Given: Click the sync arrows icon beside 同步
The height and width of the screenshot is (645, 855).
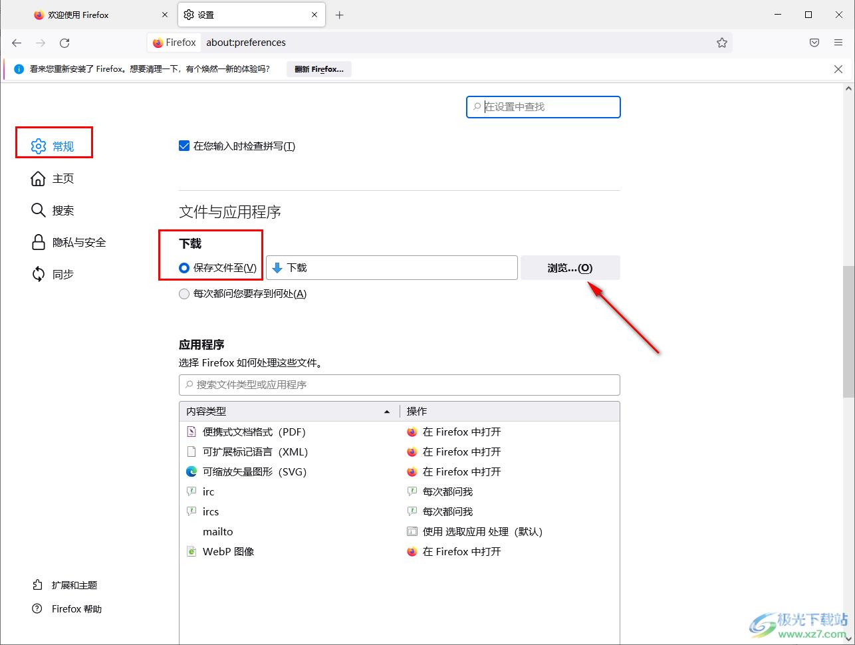Looking at the screenshot, I should (x=39, y=274).
